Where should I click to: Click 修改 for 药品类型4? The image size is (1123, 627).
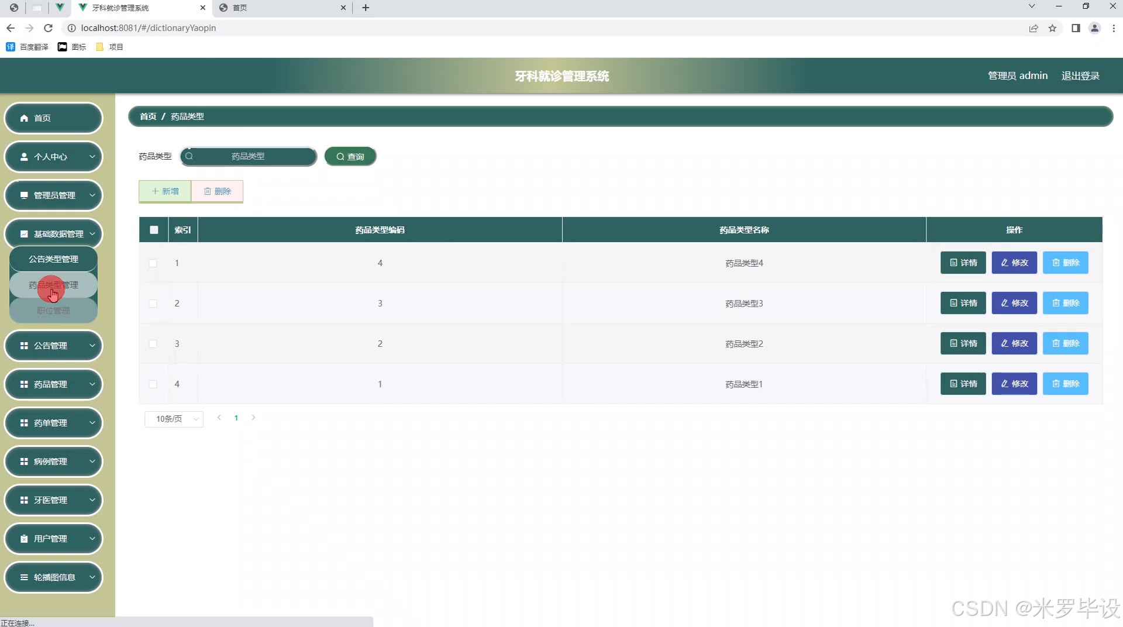coord(1014,263)
